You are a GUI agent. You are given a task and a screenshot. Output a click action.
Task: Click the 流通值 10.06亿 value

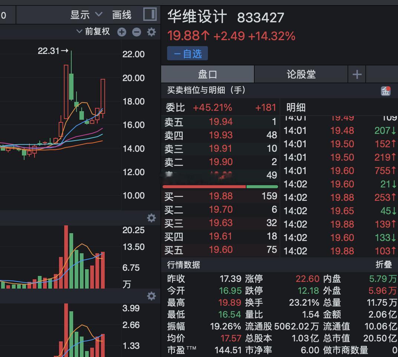pos(381,326)
